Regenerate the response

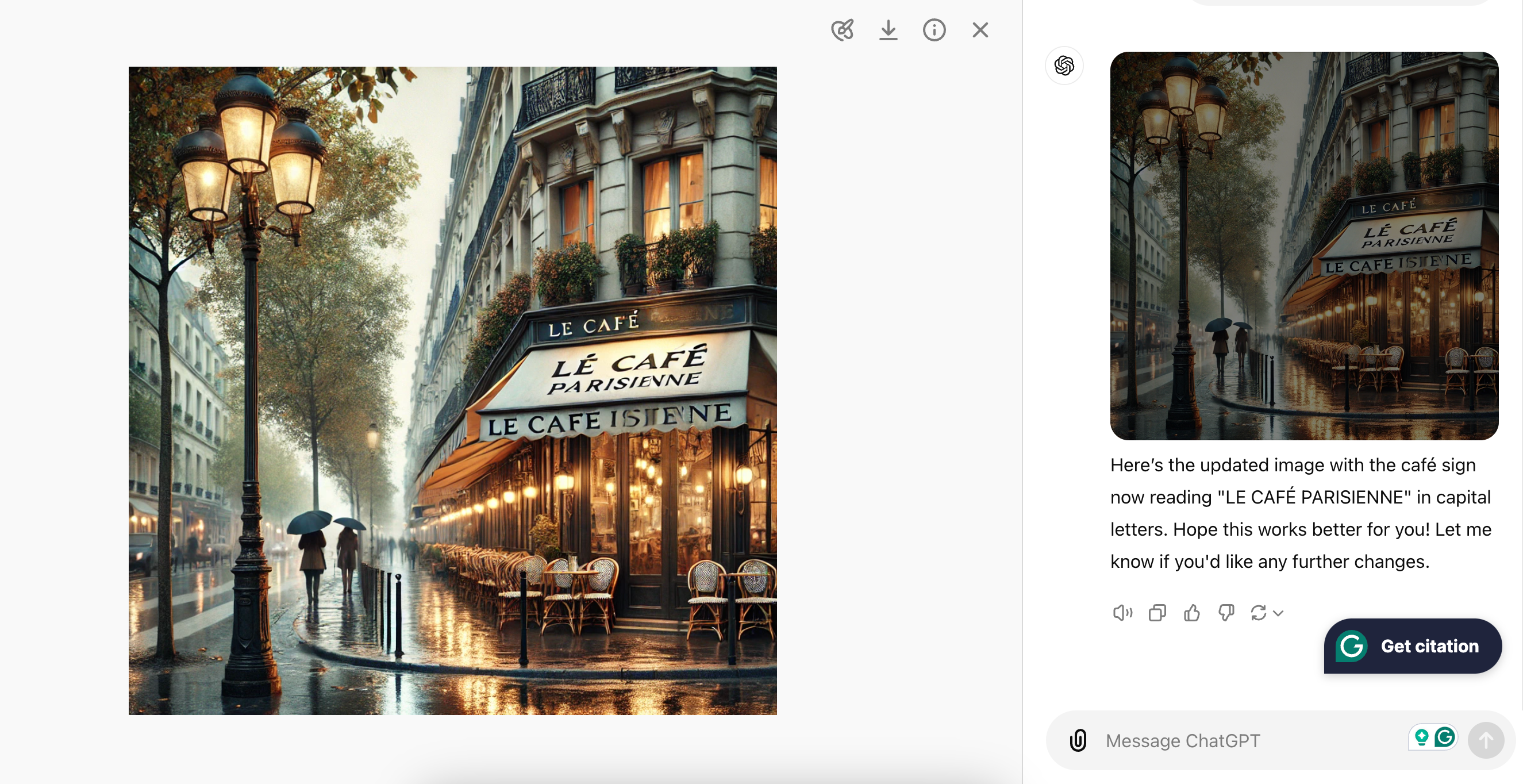1259,613
